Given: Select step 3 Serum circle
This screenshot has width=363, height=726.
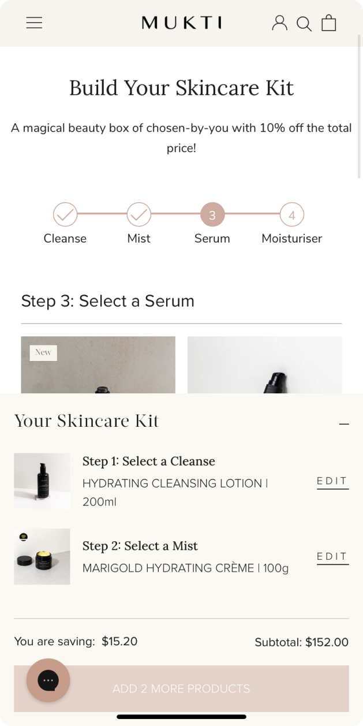Looking at the screenshot, I should (x=212, y=215).
